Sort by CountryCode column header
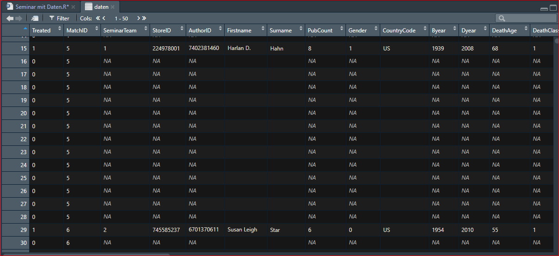Image resolution: width=559 pixels, height=256 pixels. pyautogui.click(x=399, y=31)
